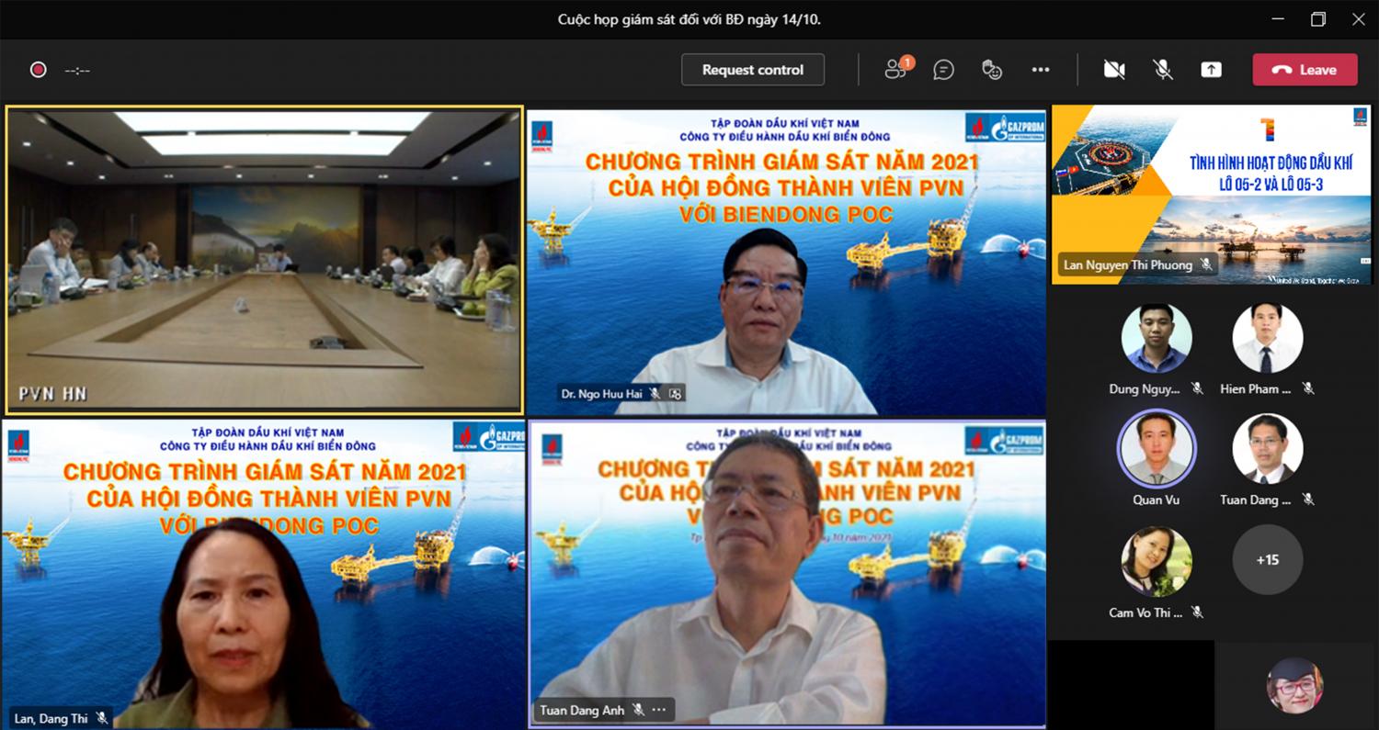Open the reactions and raise hand icon
1379x730 pixels.
992,70
